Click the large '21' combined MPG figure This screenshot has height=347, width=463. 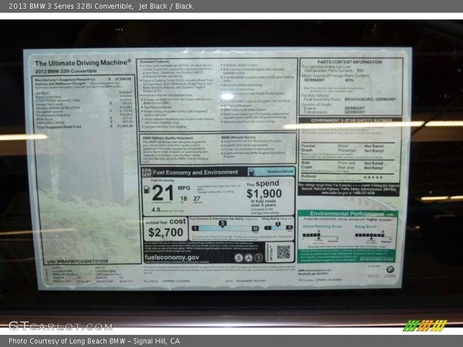(x=163, y=193)
